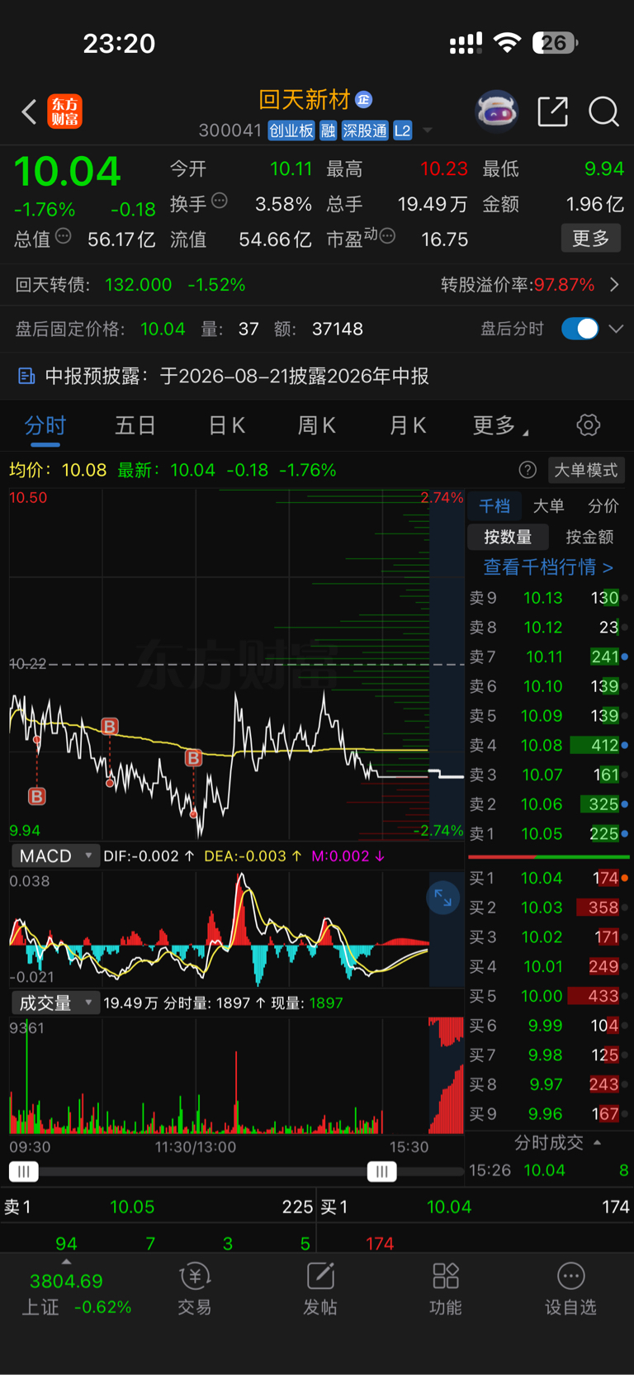Switch to 月K tab
Image resolution: width=634 pixels, height=1375 pixels.
click(407, 425)
